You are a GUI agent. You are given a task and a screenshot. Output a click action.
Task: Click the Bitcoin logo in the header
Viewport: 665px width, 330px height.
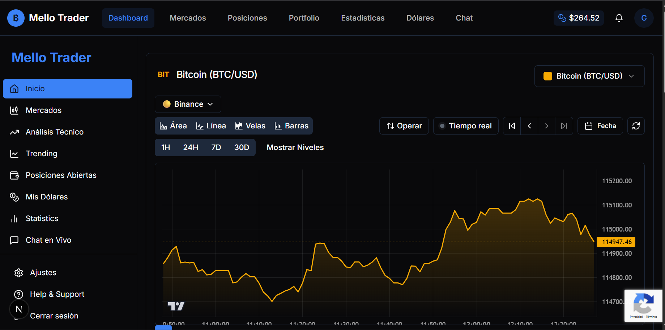[16, 18]
